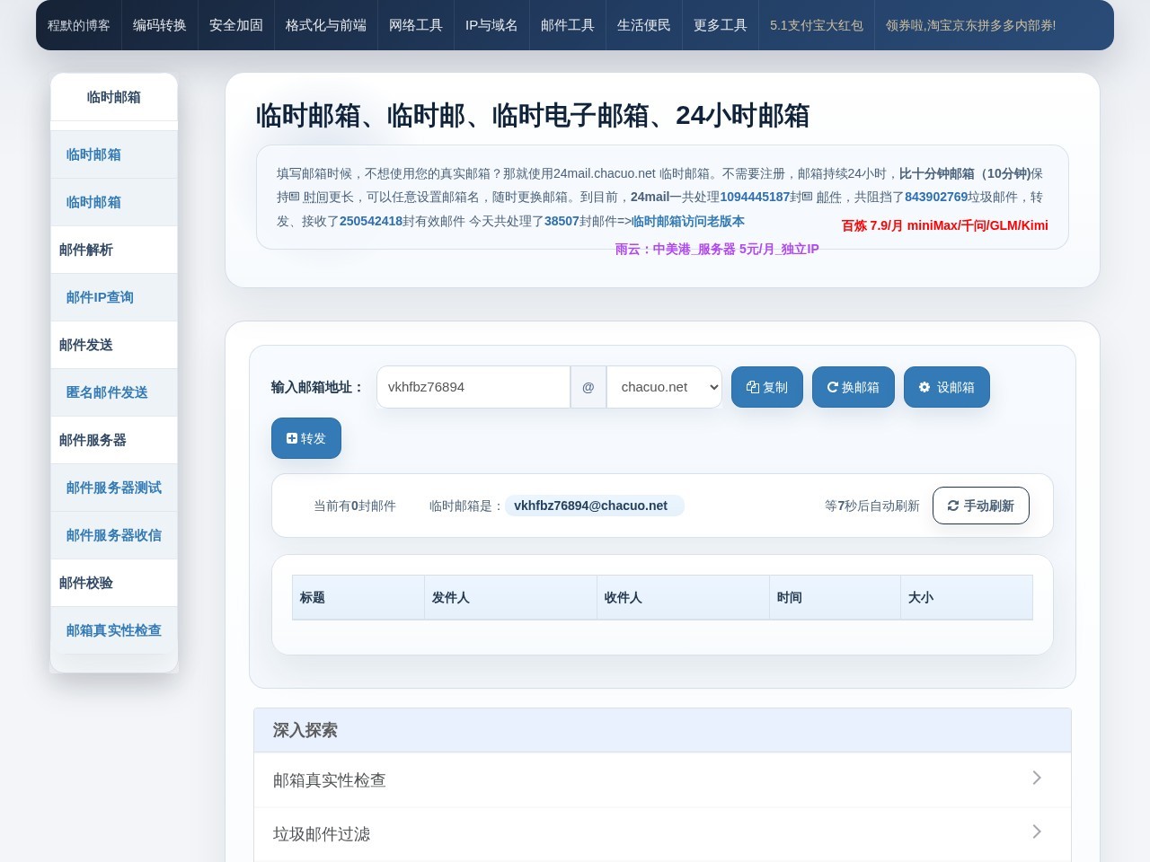This screenshot has width=1150, height=862.
Task: Click the 时间 column header
Action: [x=836, y=597]
